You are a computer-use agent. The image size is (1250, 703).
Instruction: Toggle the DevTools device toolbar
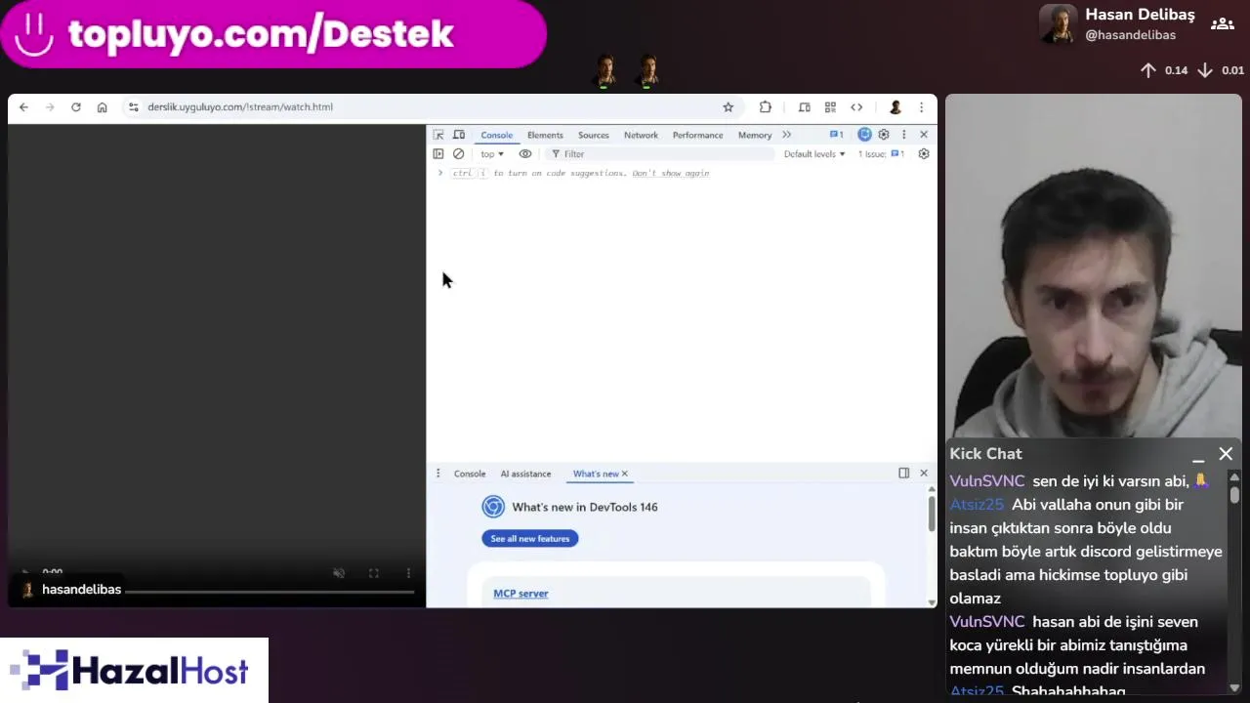459,135
